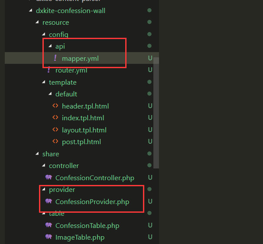Open post.tpl.html file

(81, 142)
